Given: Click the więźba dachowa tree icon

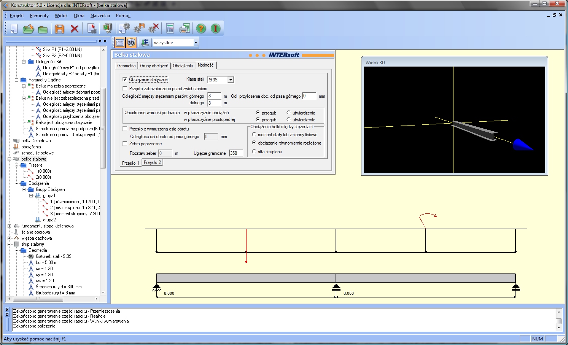Looking at the screenshot, I should click(x=16, y=238).
